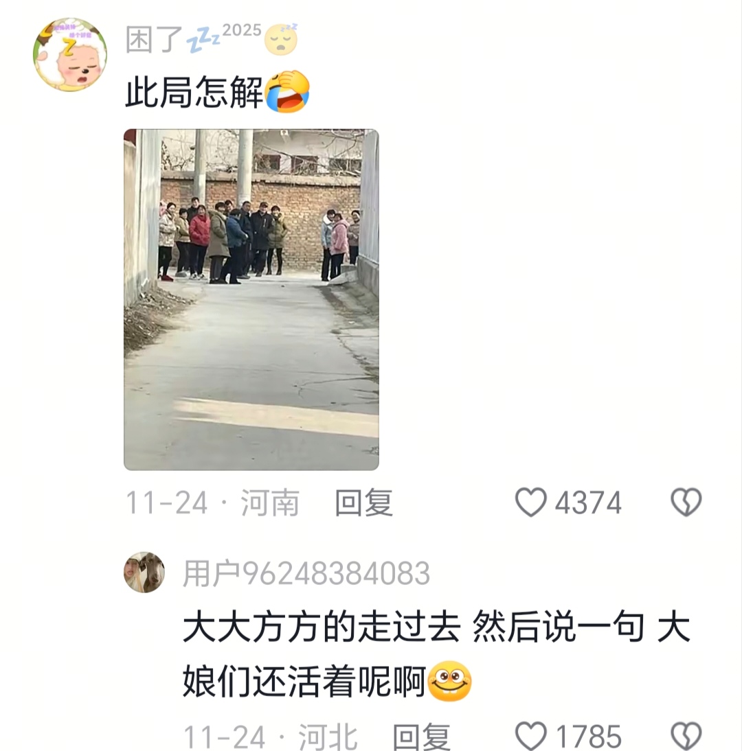Screen dimensions: 742x751
Task: Click 回复 under the Hebei reply
Action: (x=421, y=737)
